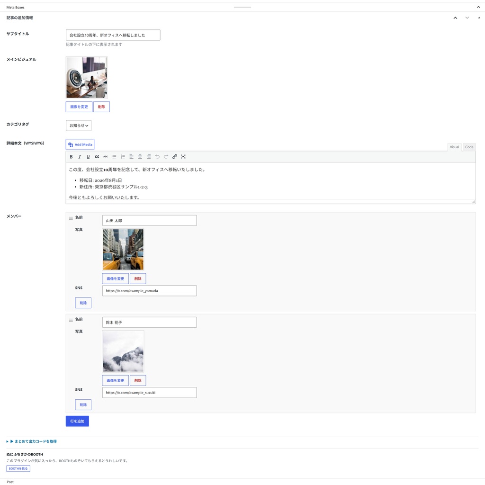
Task: Add a new member row with 行を追加
Action: pyautogui.click(x=77, y=421)
